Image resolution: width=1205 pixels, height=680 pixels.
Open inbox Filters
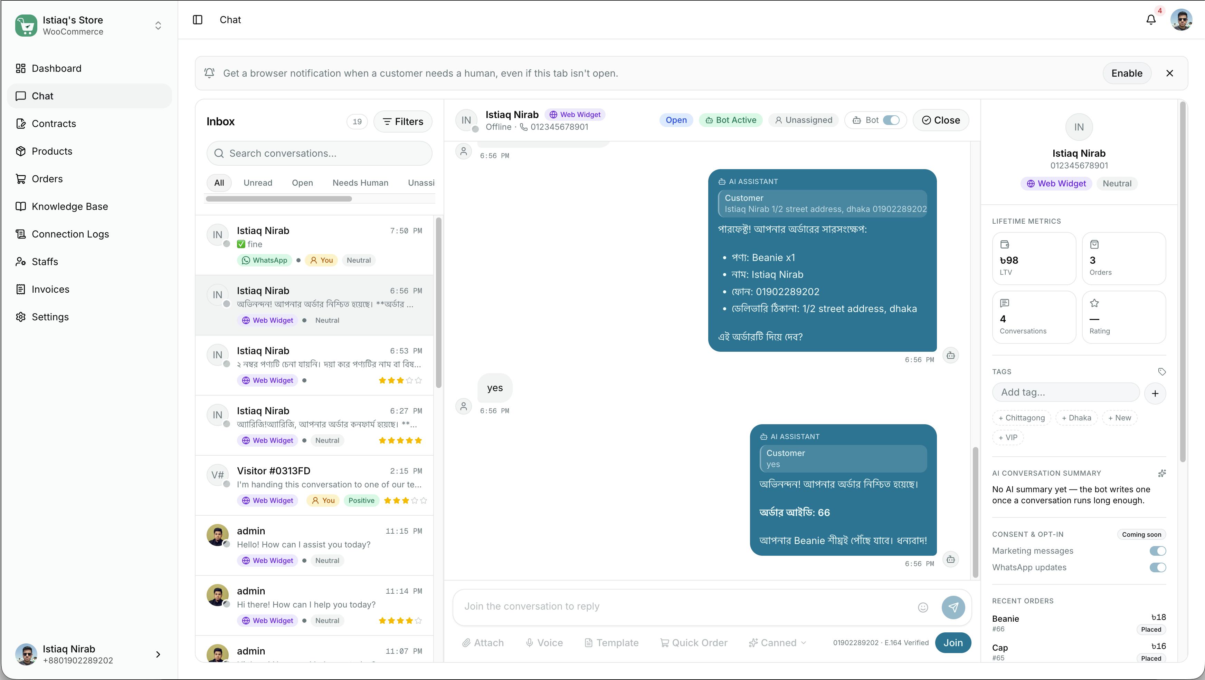pos(403,122)
